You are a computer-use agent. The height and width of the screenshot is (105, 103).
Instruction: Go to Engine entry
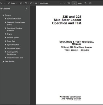pyautogui.click(x=9, y=34)
